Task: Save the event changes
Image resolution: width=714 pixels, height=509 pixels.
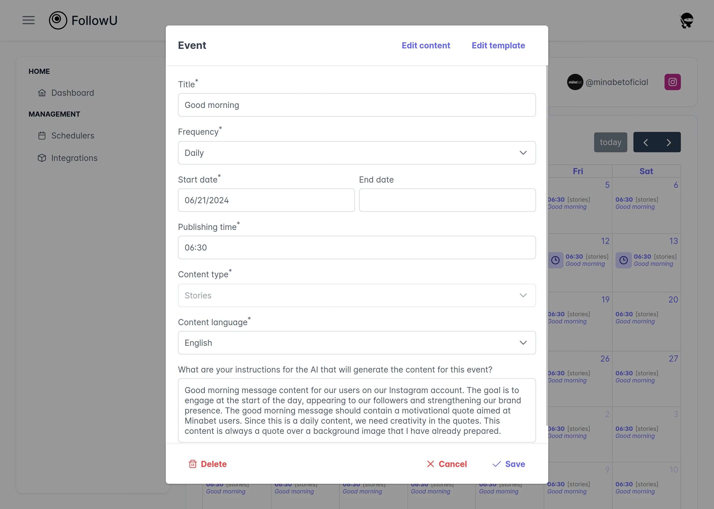Action: coord(509,464)
